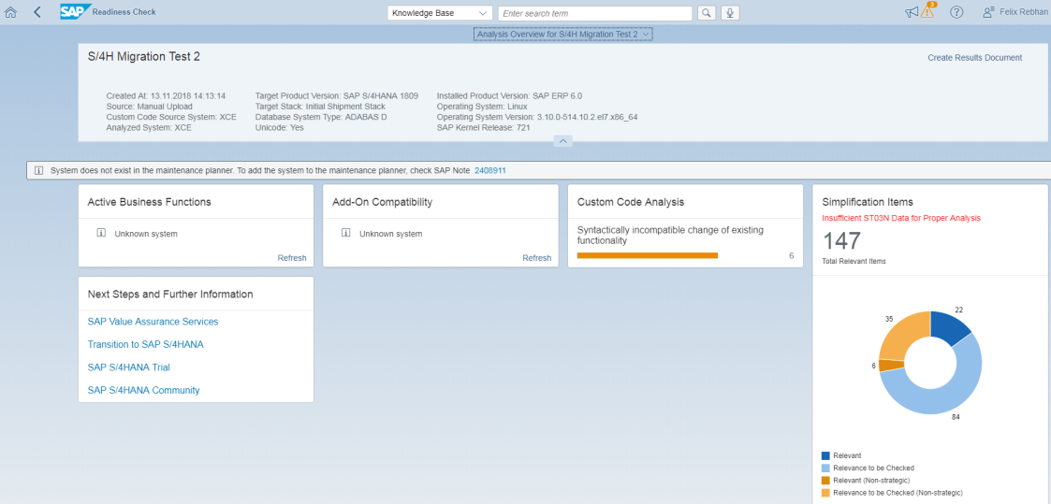The width and height of the screenshot is (1051, 504).
Task: Click Add-On Compatibility tile header
Action: point(382,202)
